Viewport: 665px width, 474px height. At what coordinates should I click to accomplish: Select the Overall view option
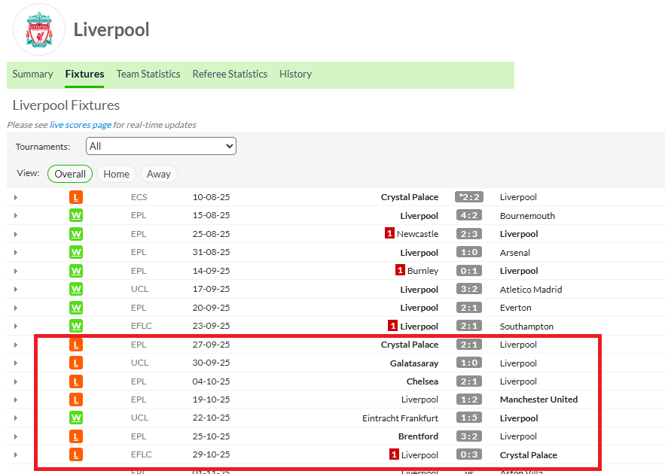[x=70, y=174]
